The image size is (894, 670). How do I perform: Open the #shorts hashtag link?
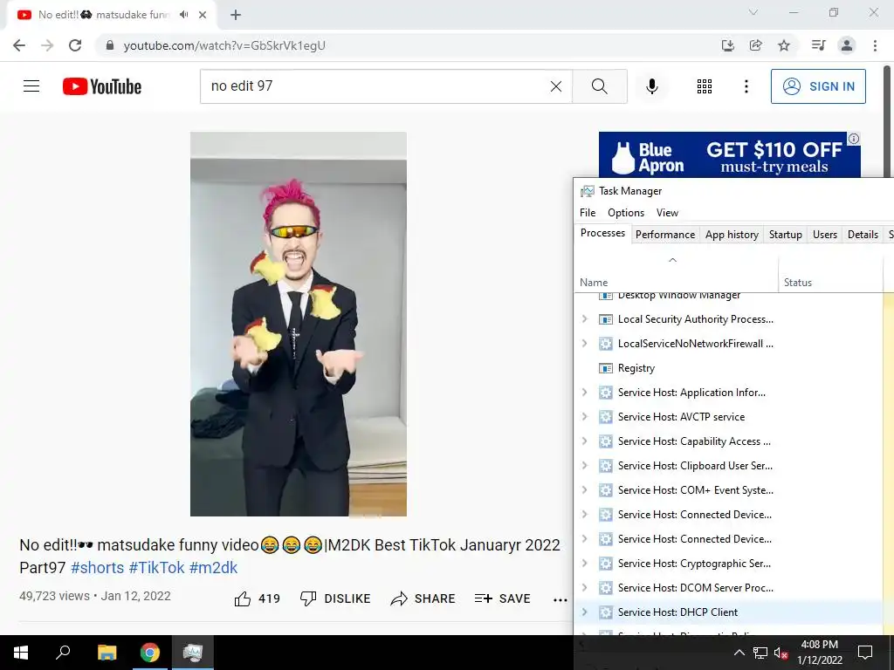pos(98,567)
